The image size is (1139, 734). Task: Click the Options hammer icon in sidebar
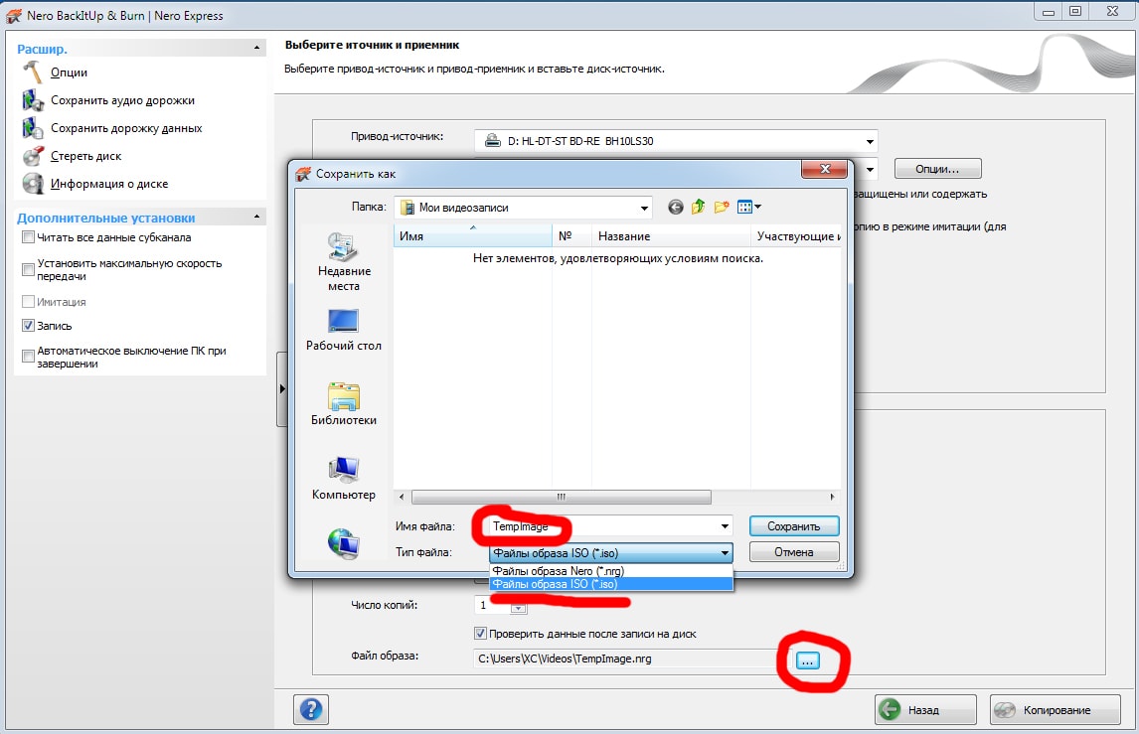point(33,73)
